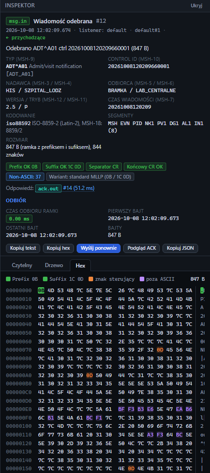Click the orange znak sterujący legend swatch
The width and height of the screenshot is (210, 473).
point(91,279)
